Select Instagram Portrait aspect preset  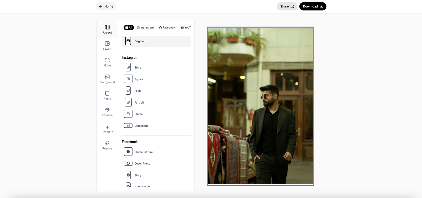coord(156,102)
